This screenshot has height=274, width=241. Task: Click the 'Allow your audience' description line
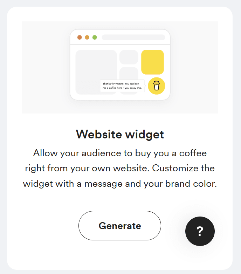[120, 153]
